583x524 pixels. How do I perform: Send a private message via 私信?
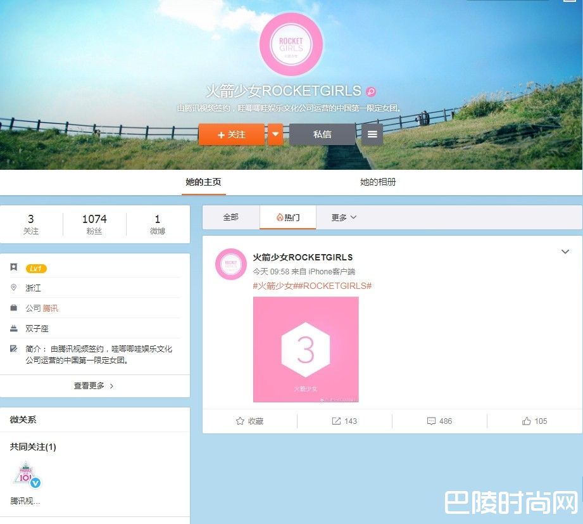point(322,134)
